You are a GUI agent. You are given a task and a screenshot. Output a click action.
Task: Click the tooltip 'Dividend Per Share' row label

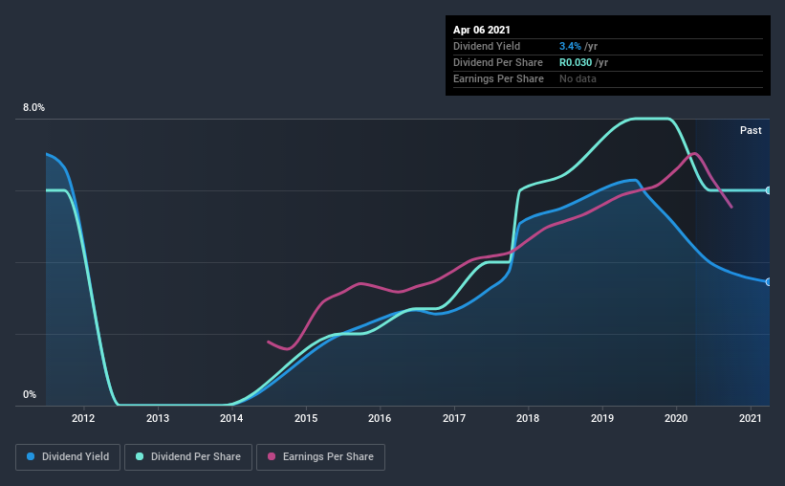[497, 62]
